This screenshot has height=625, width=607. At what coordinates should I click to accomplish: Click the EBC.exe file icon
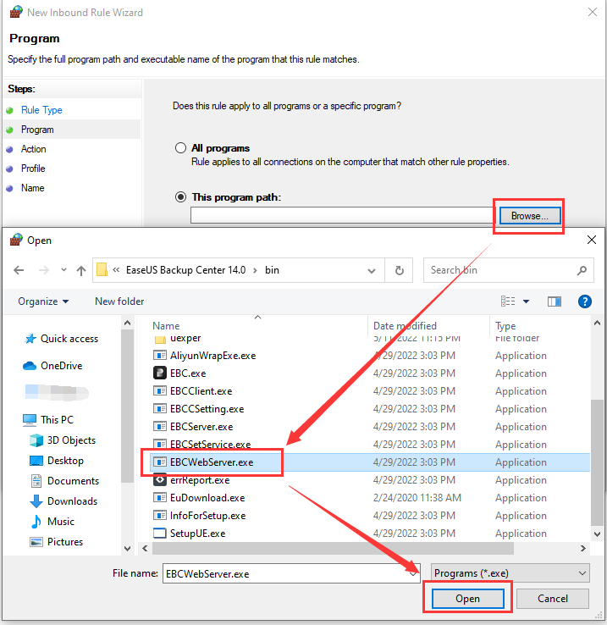pyautogui.click(x=160, y=373)
